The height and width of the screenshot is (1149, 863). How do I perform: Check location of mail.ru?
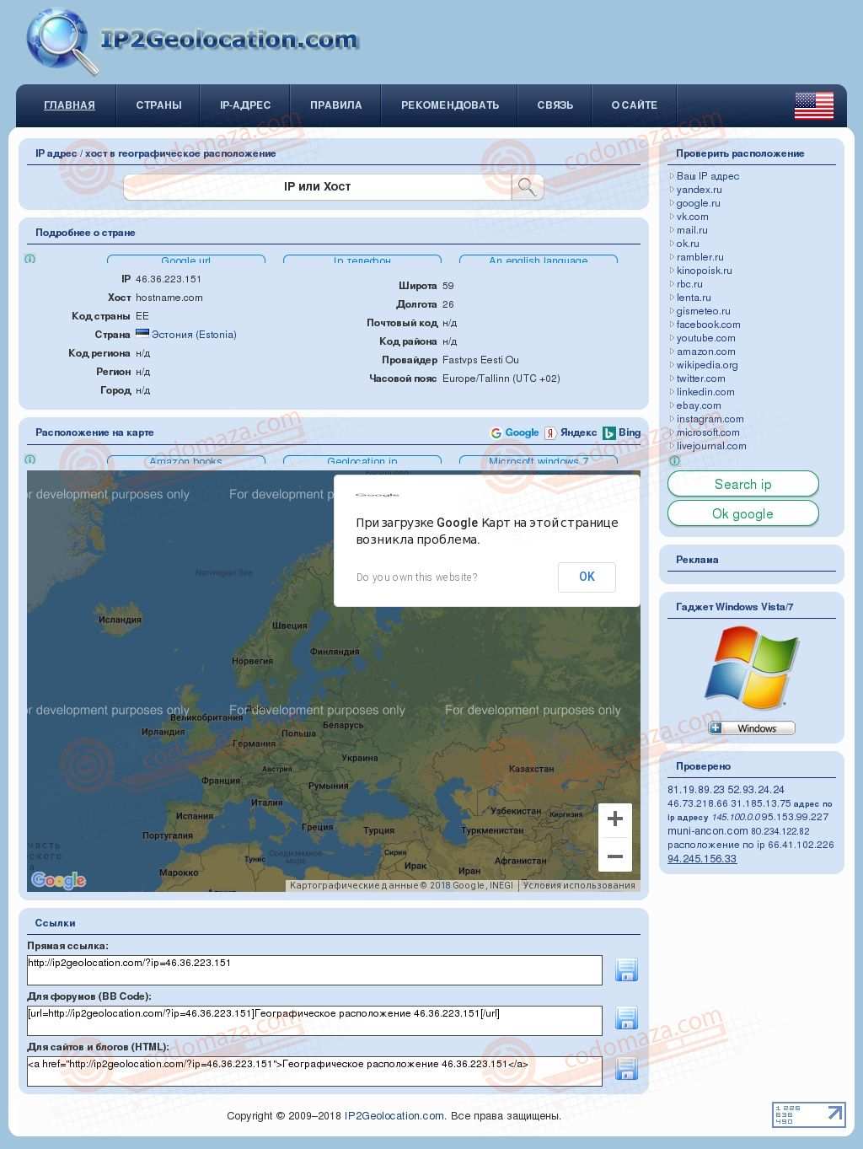(x=692, y=230)
